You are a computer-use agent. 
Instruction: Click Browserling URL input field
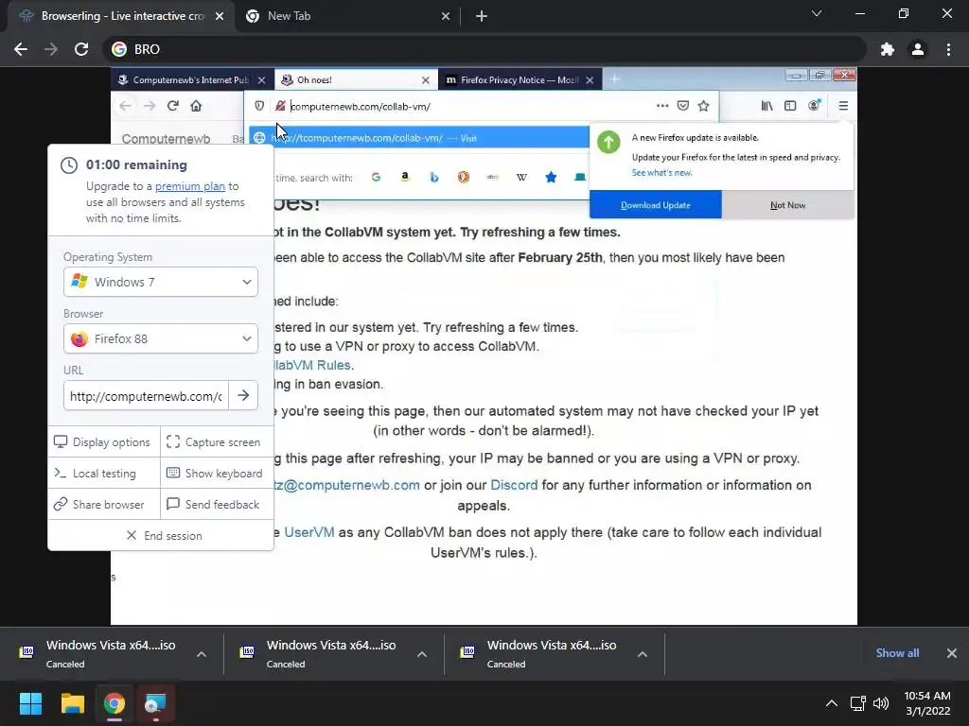(146, 396)
